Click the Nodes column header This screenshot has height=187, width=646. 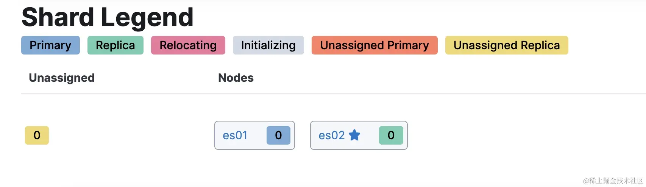(236, 78)
